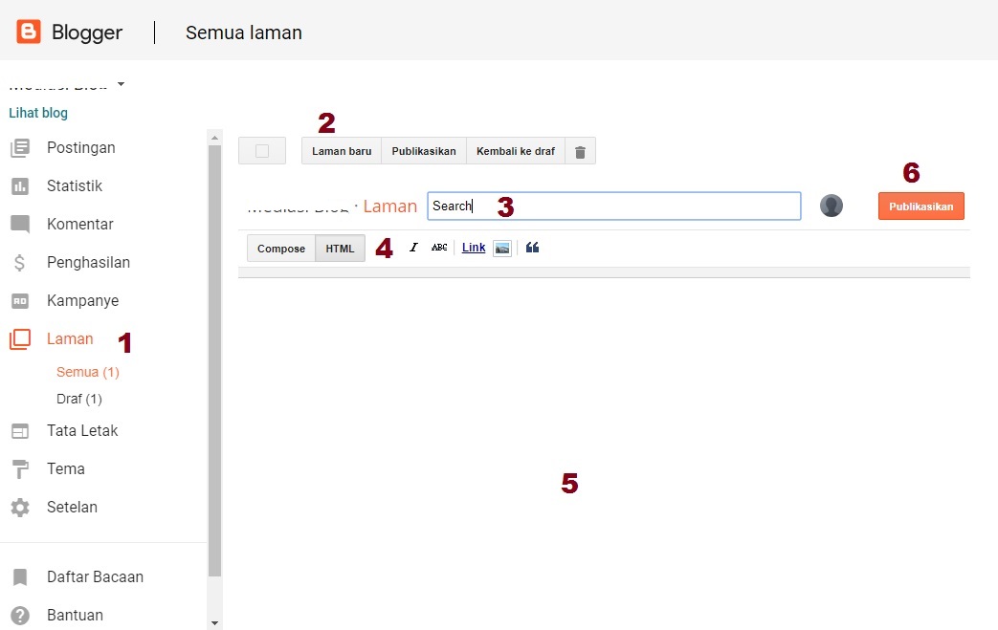Click the orange Laman breadcrumb text
This screenshot has width=998, height=630.
tap(390, 206)
